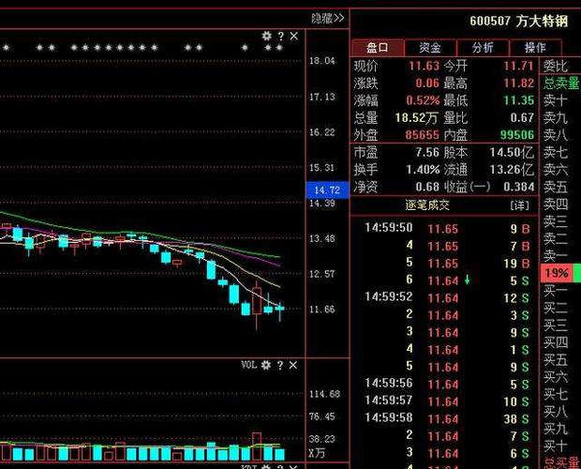Click the 114.68 volume axis label
Viewport: 581px width, 469px height.
324,394
